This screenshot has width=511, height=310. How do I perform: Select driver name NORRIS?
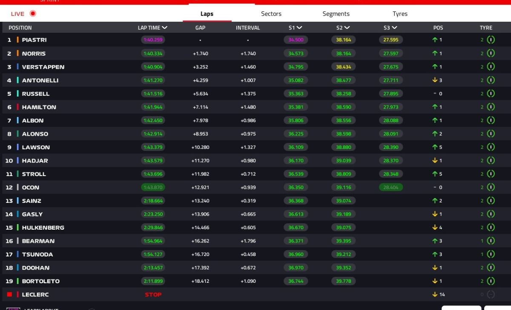34,54
